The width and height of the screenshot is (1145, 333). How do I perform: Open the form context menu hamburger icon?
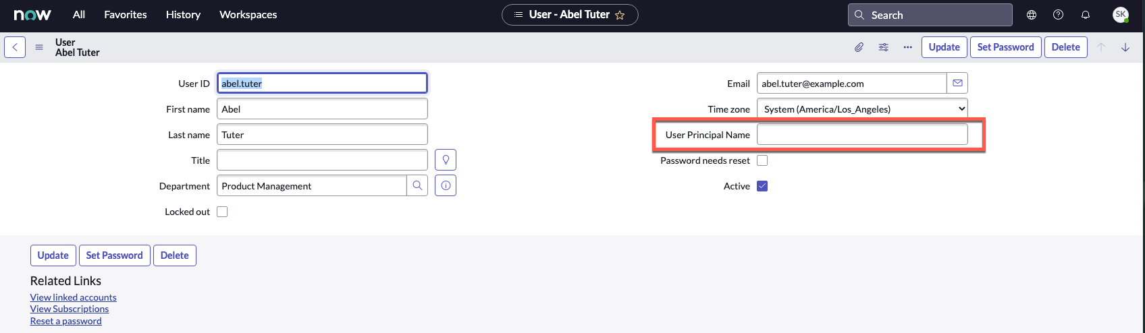[39, 47]
